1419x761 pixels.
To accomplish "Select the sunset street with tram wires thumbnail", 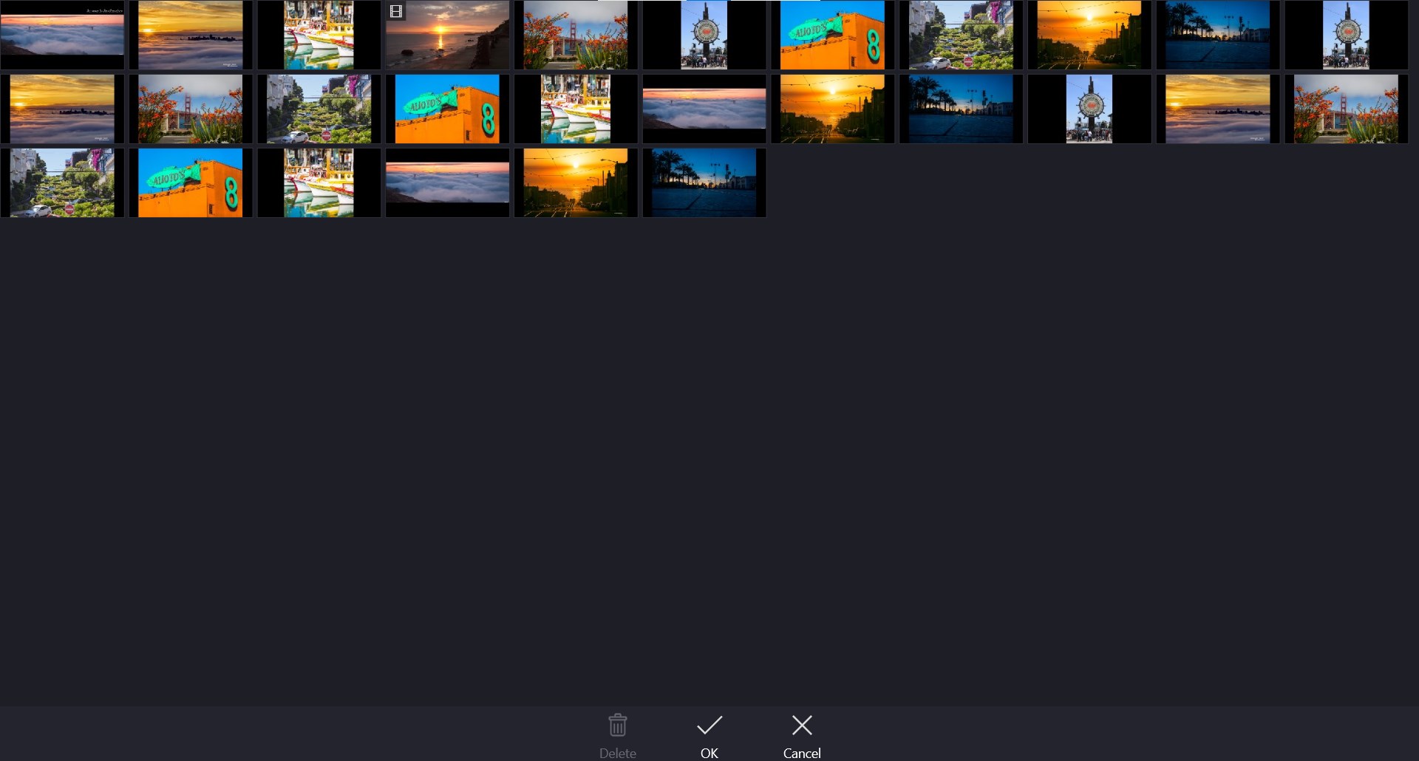I will tap(1089, 34).
